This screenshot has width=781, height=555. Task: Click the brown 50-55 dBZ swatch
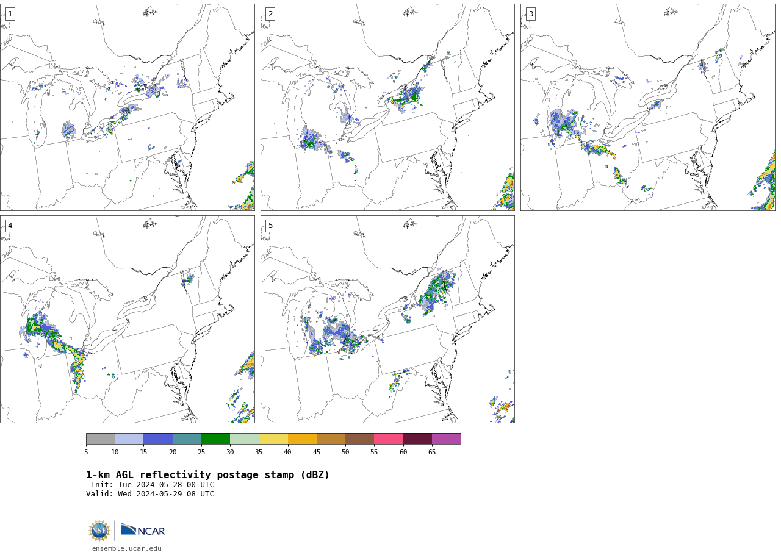(x=360, y=439)
